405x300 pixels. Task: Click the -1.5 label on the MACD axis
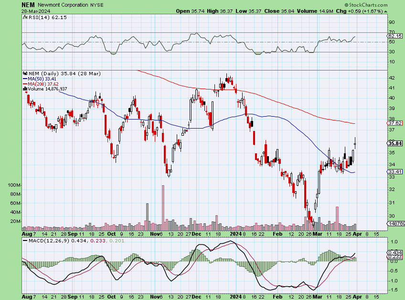point(393,290)
